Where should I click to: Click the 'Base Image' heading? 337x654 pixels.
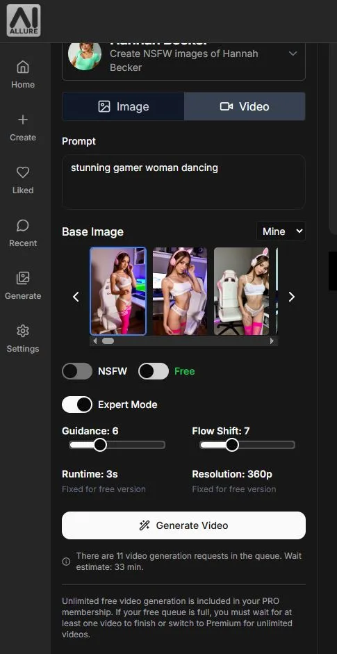pyautogui.click(x=92, y=231)
